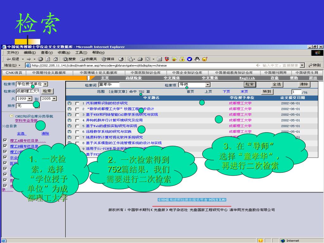Viewport: 324px width, 243px height.
Task: Go to 下页 next results page
Action: [x=226, y=91]
